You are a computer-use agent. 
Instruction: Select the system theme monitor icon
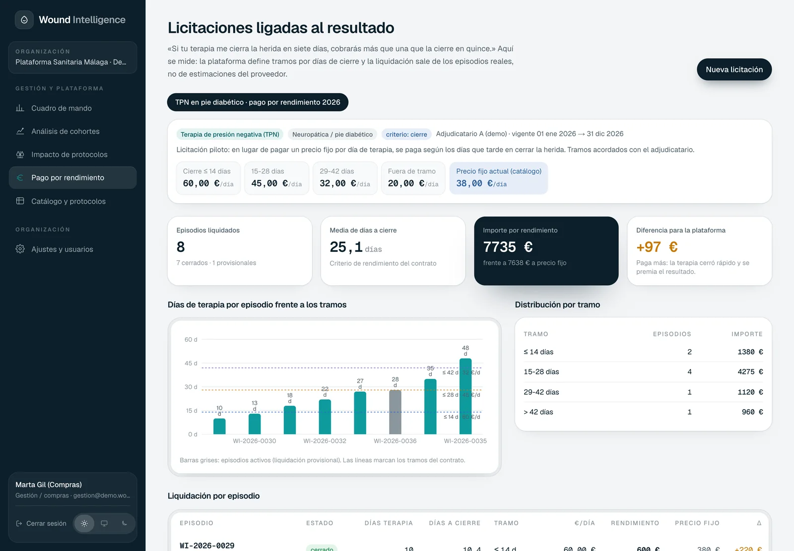point(104,524)
